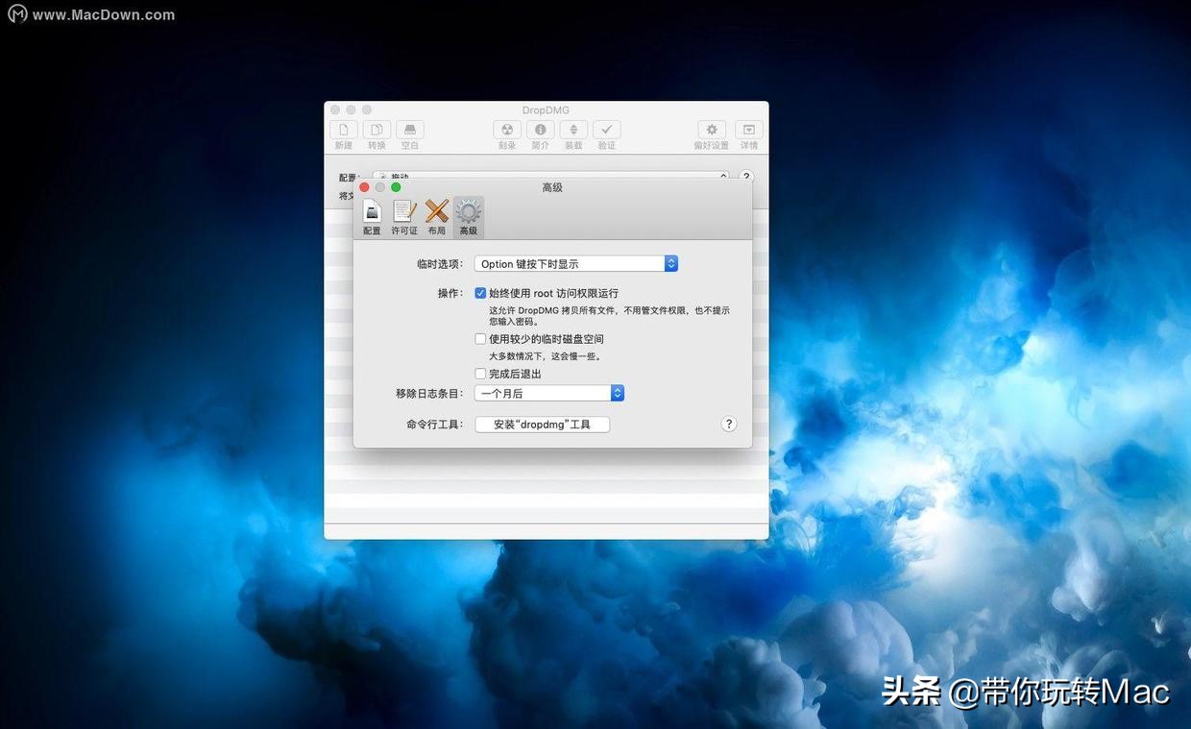Open help via the question mark button

tap(728, 424)
